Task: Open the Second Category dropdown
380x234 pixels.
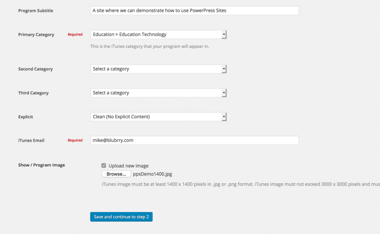Action: click(158, 69)
